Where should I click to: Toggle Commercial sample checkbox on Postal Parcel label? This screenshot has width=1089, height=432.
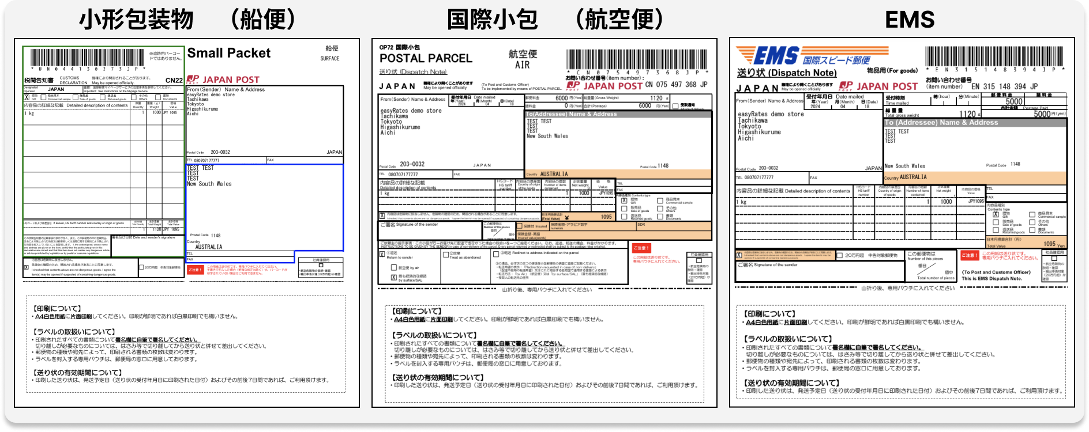point(660,200)
